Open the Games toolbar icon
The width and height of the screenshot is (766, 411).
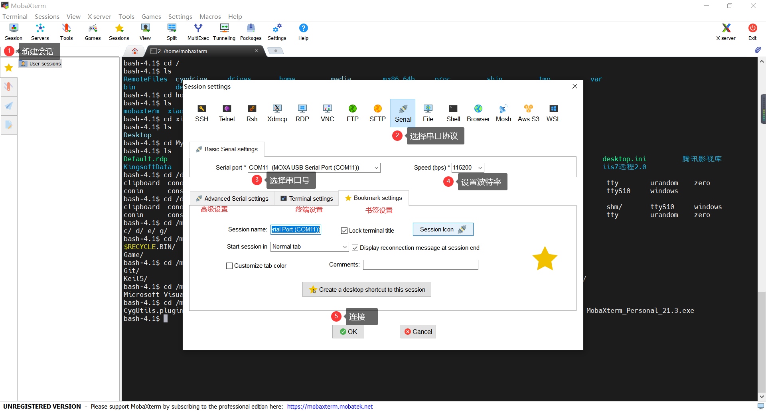click(x=93, y=32)
